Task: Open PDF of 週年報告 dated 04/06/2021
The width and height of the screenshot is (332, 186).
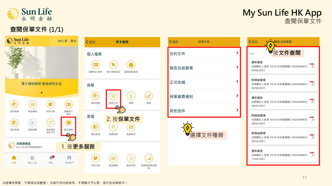Action: [312, 66]
